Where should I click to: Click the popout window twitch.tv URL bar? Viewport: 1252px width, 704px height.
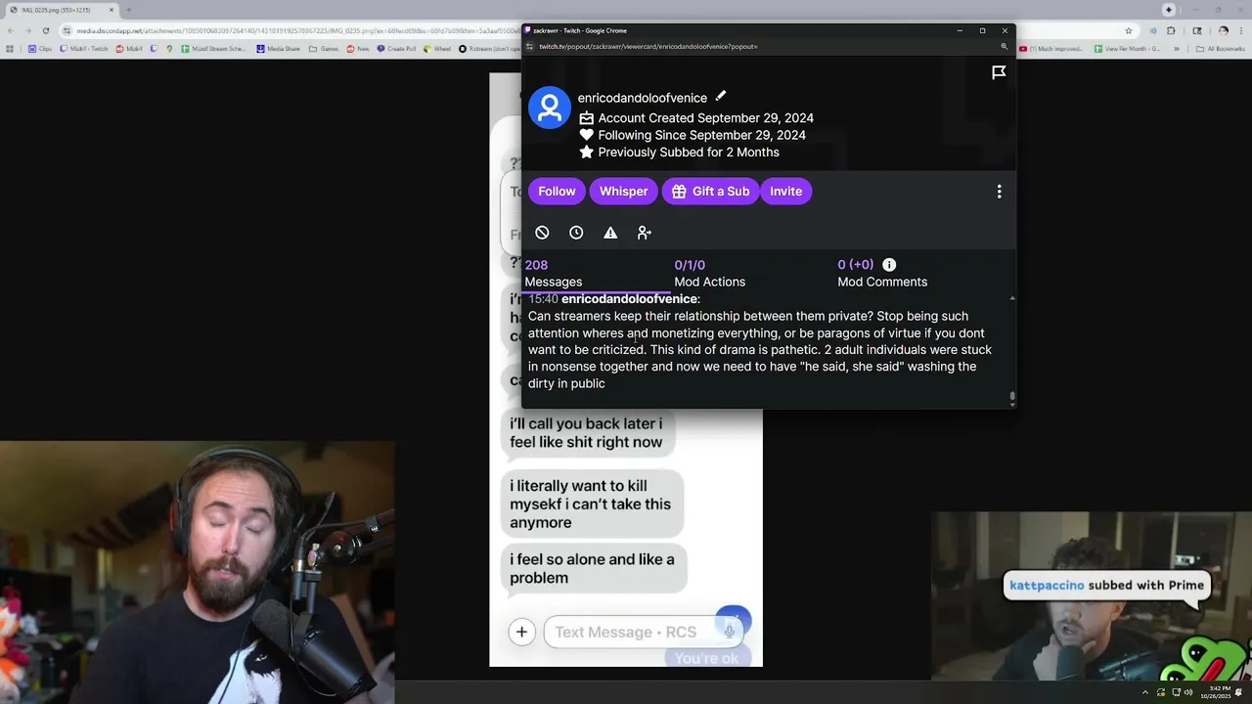coord(648,47)
